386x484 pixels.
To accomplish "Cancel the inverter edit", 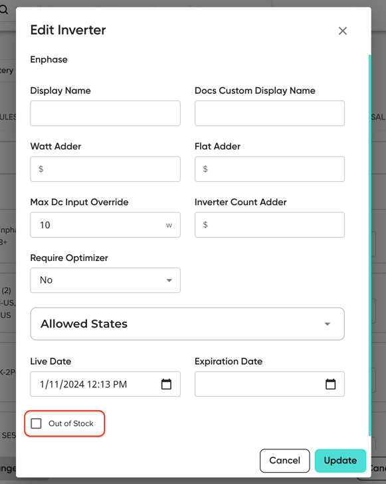I will point(284,461).
